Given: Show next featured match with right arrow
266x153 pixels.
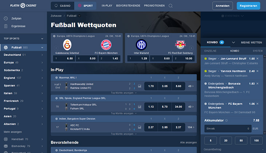Looking at the screenshot, I should [x=191, y=48].
